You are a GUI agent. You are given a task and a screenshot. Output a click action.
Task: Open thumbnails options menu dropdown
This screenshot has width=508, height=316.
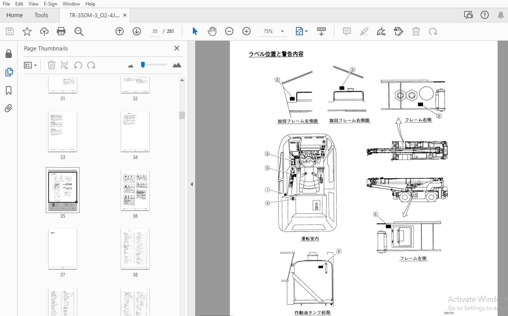31,65
